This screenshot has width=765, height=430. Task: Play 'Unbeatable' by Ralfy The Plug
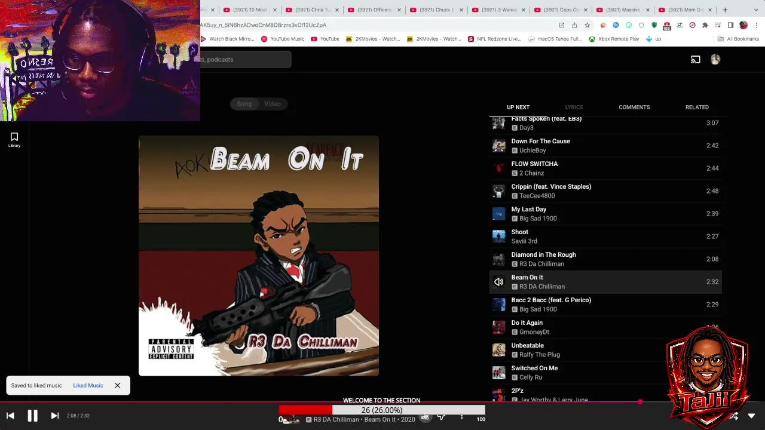(606, 350)
